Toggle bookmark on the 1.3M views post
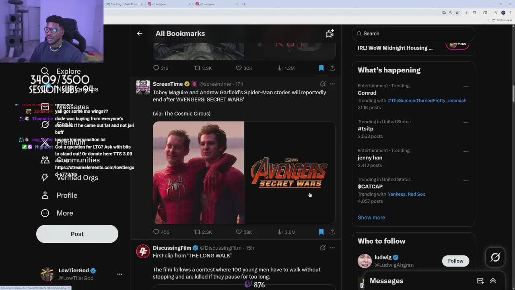This screenshot has height=290, width=515. click(321, 68)
